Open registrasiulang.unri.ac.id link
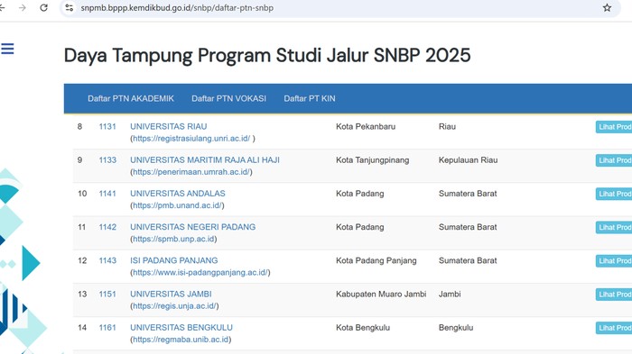Screen dimensions: 632x354 click(191, 139)
